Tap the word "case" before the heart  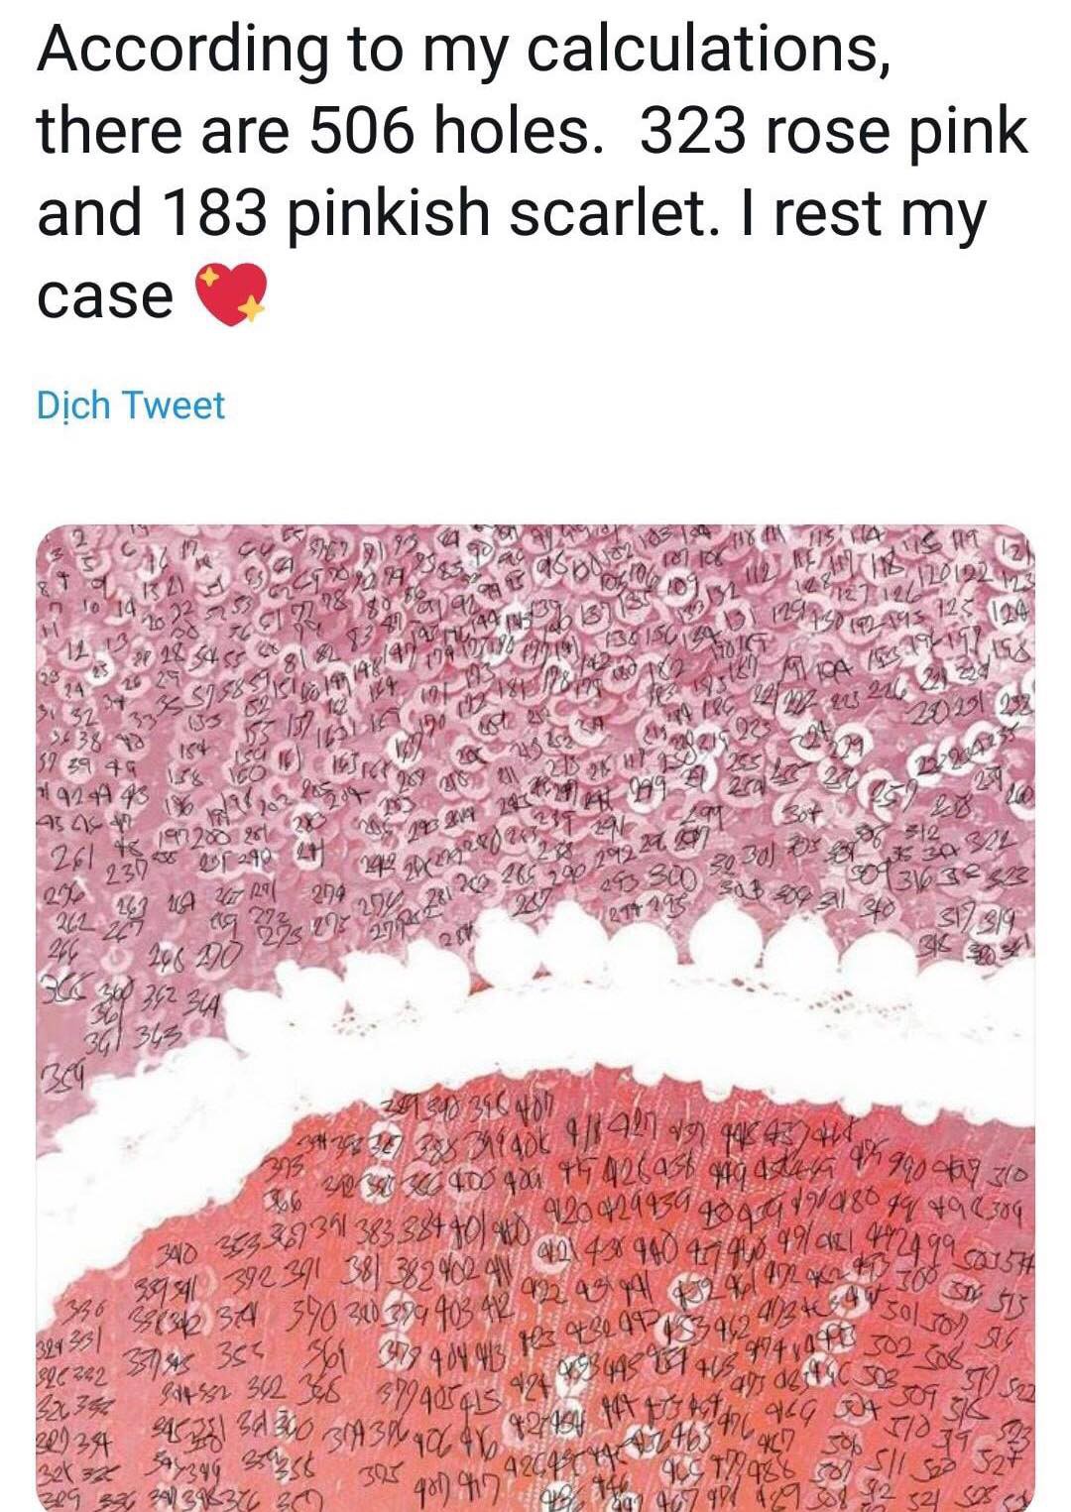(x=105, y=296)
